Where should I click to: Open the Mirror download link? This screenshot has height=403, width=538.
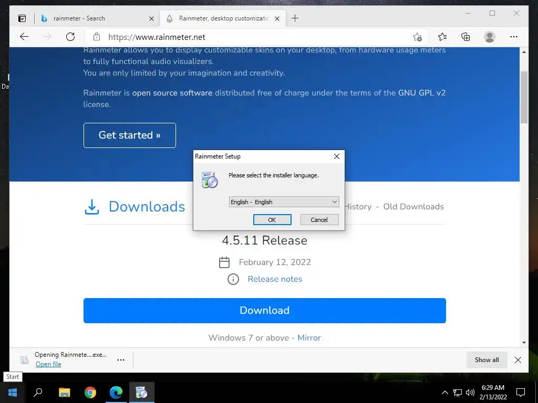click(309, 338)
